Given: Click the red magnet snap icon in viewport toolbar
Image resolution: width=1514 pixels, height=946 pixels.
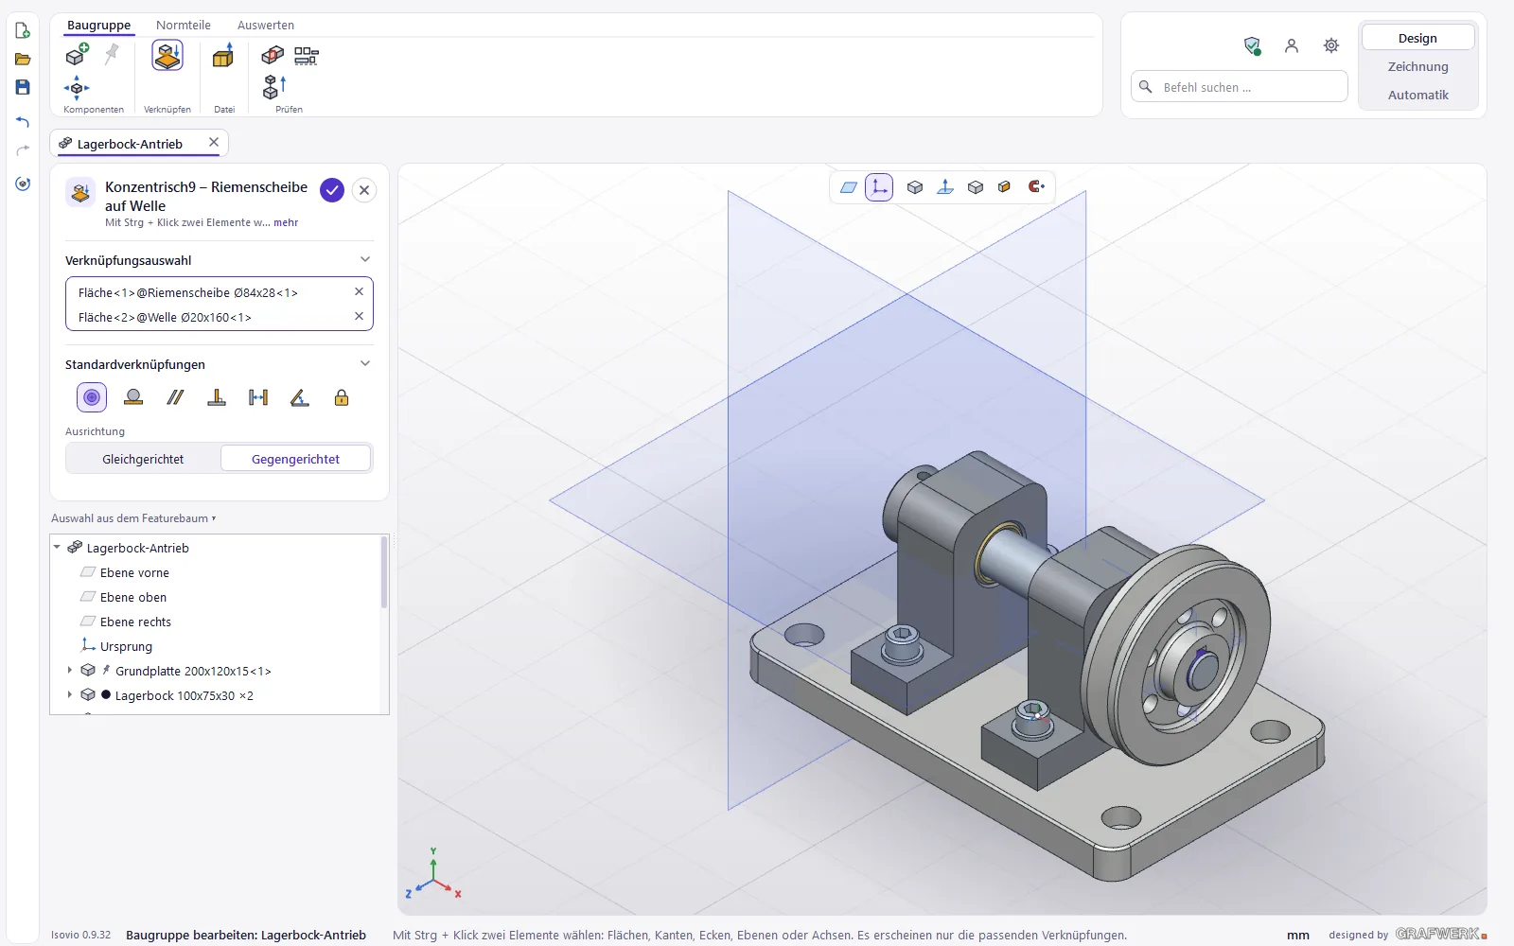Looking at the screenshot, I should (1036, 187).
